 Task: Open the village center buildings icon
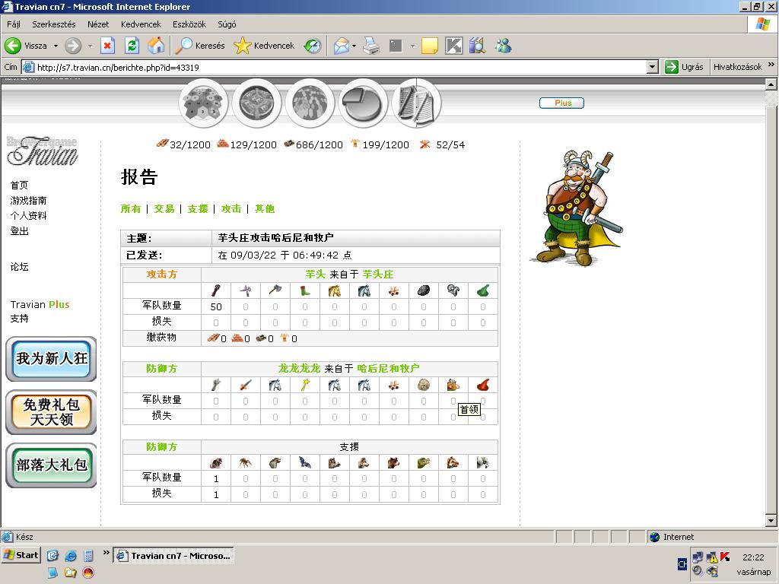tap(256, 103)
